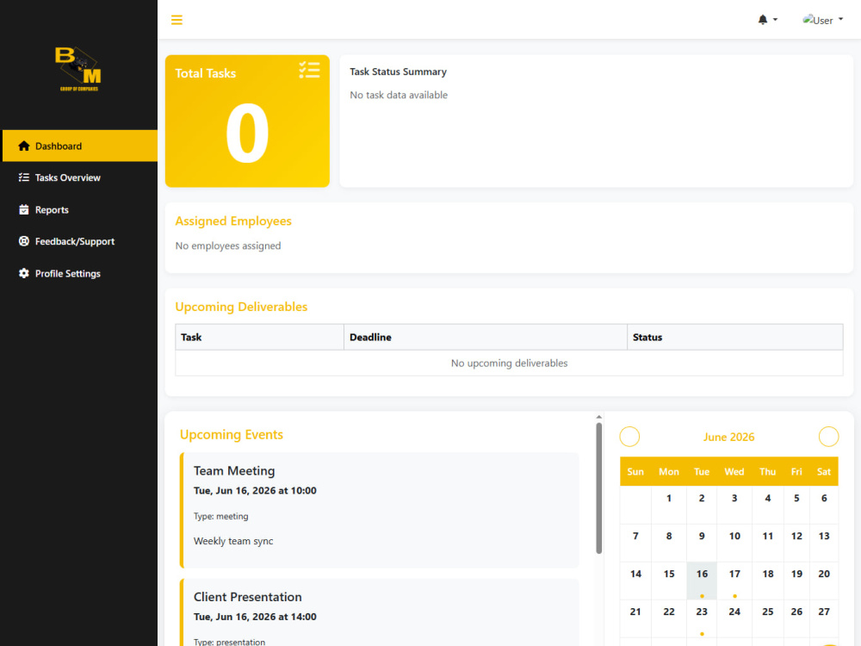Select June 8 on the calendar
The image size is (861, 646).
669,543
